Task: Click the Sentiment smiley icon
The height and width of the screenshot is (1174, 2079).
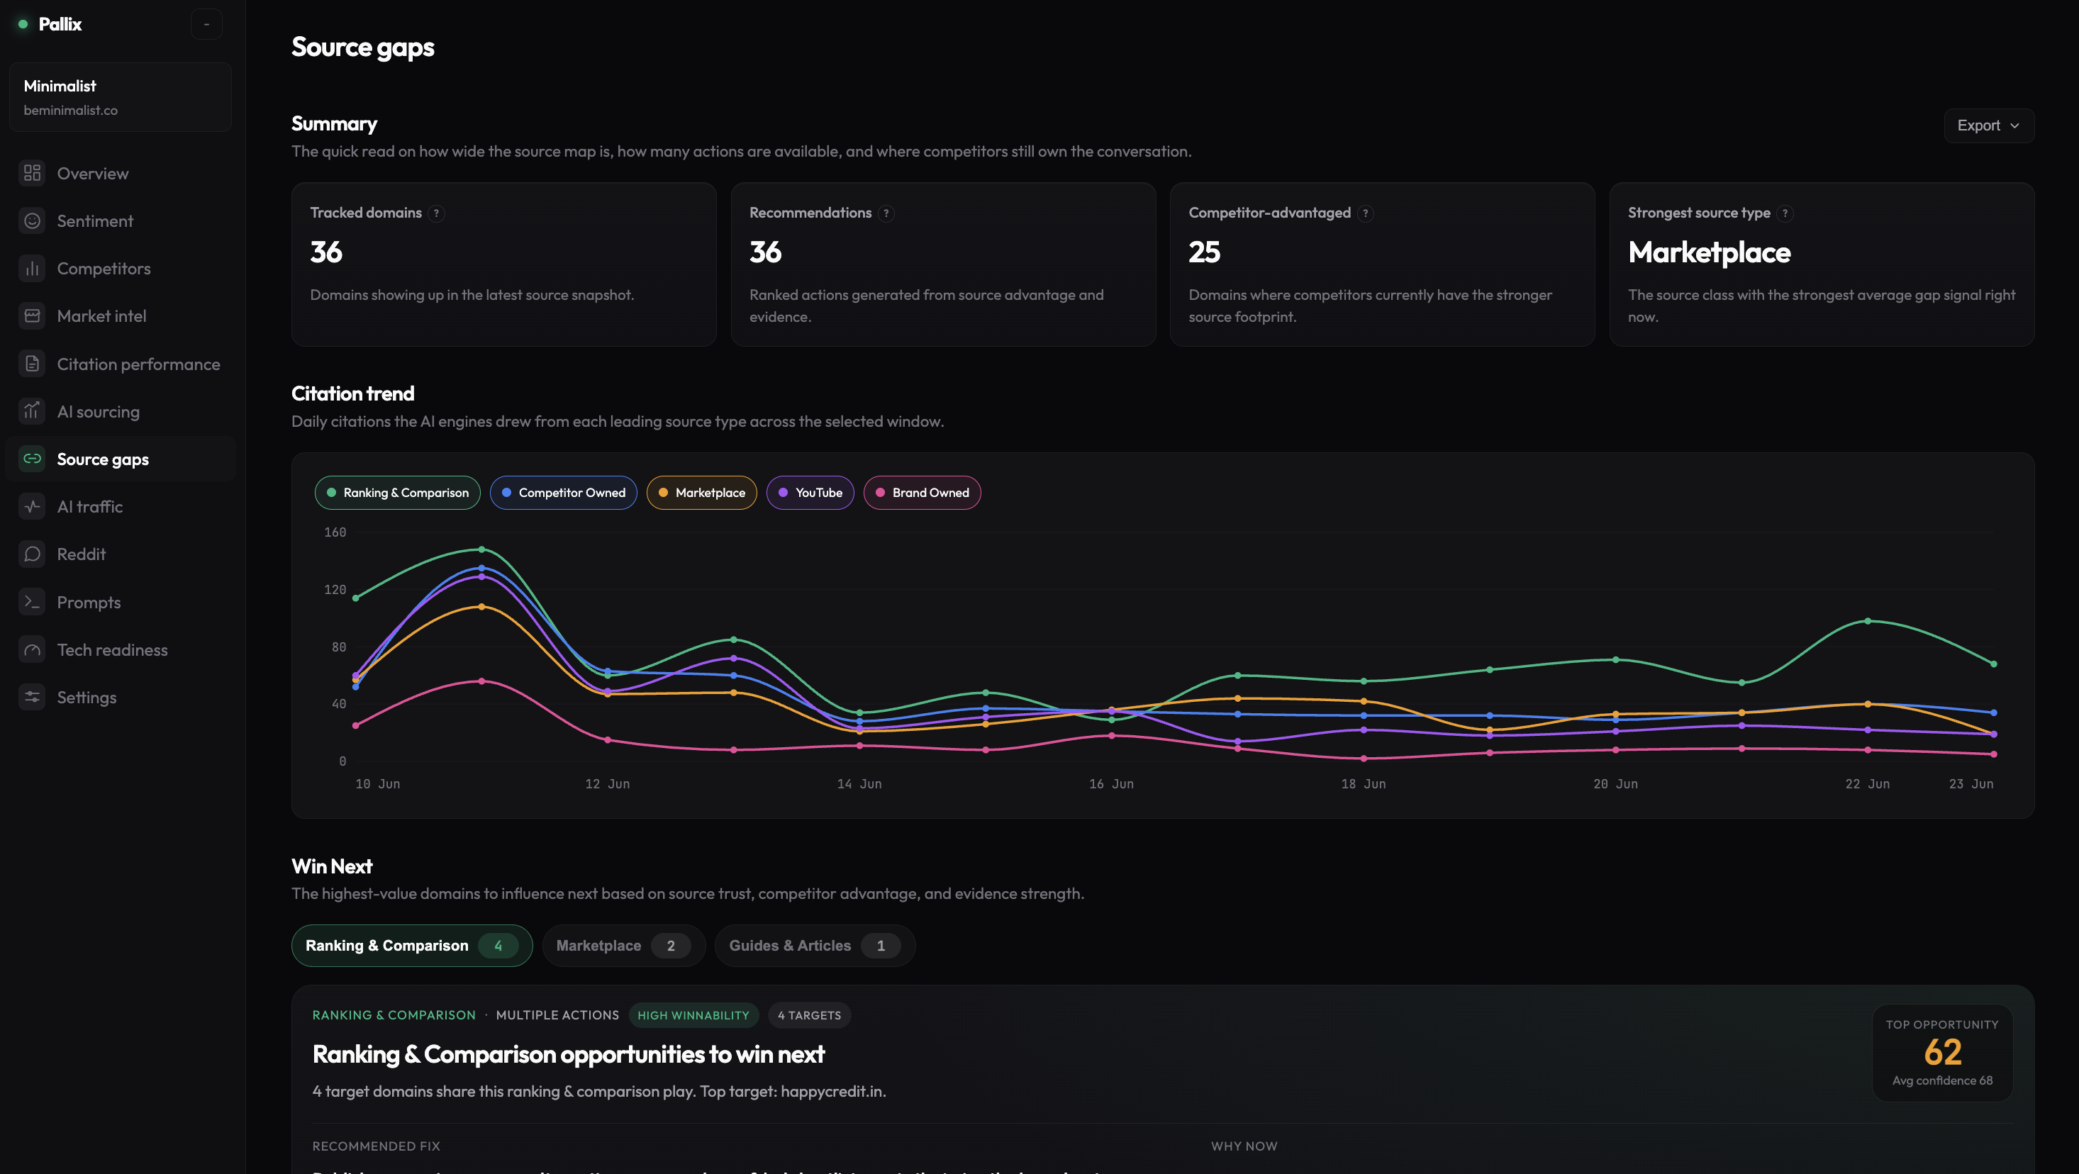Action: coord(33,220)
